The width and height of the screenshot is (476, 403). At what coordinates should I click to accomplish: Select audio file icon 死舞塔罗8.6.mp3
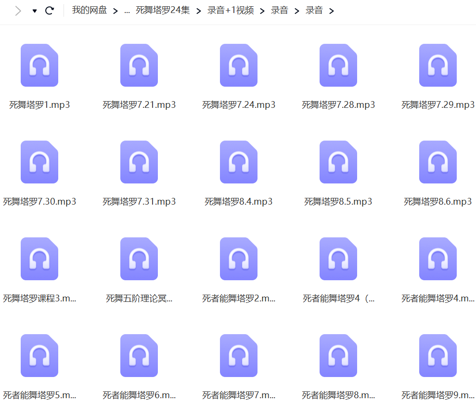pos(438,162)
